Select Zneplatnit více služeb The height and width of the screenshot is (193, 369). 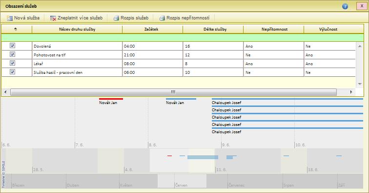tap(77, 18)
